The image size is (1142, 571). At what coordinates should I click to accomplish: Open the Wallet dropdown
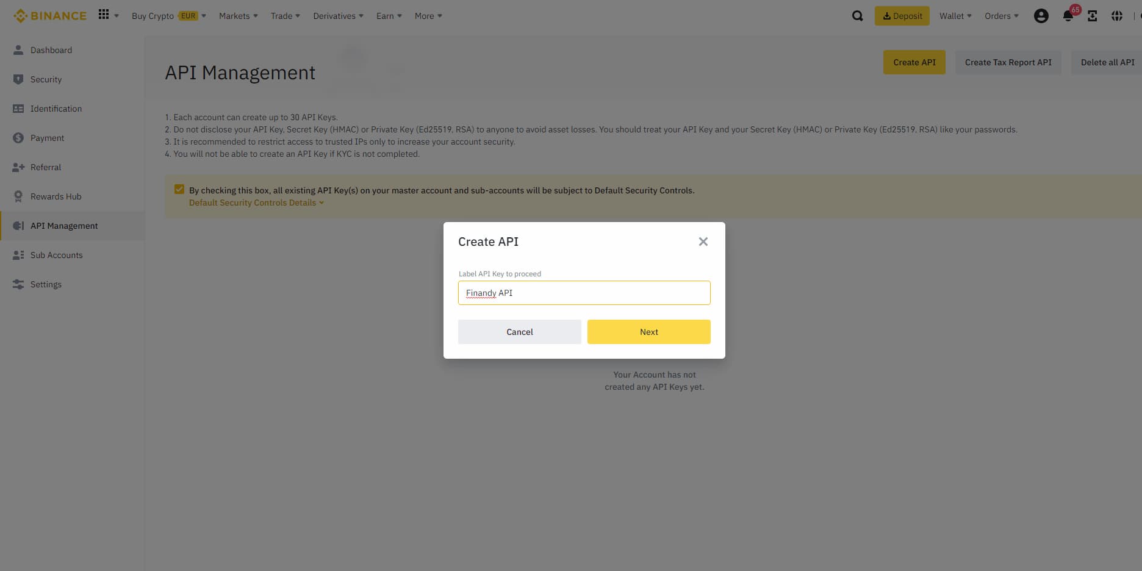[x=955, y=16]
